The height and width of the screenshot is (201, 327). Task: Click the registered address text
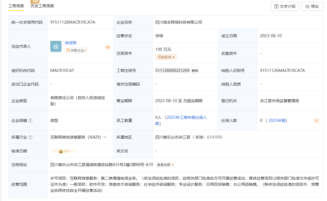pyautogui.click(x=102, y=165)
